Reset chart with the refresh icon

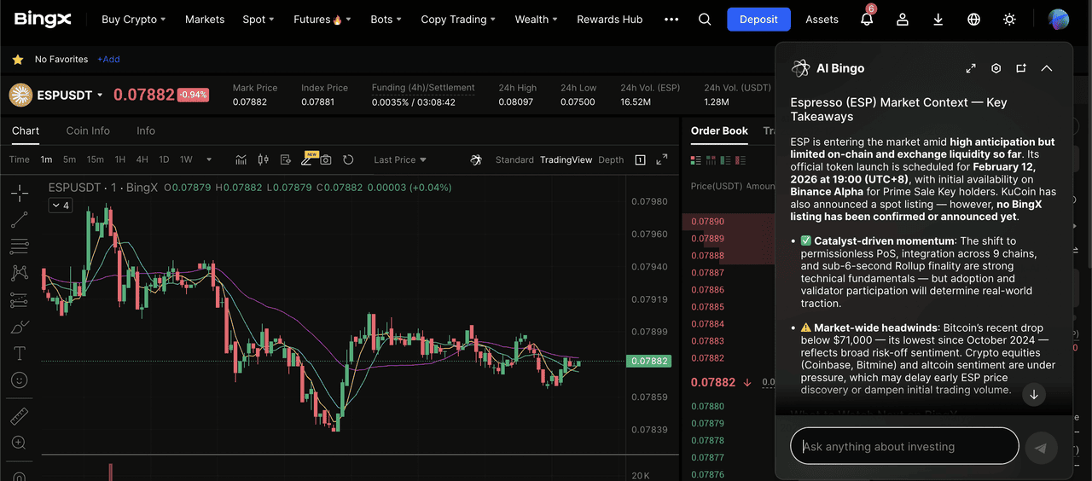(x=348, y=159)
